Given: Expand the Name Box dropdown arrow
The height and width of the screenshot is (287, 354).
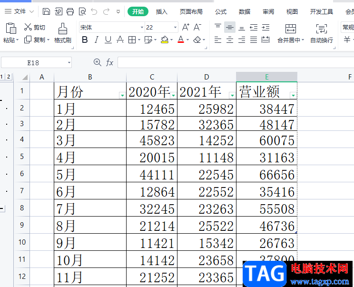Looking at the screenshot, I should point(69,62).
